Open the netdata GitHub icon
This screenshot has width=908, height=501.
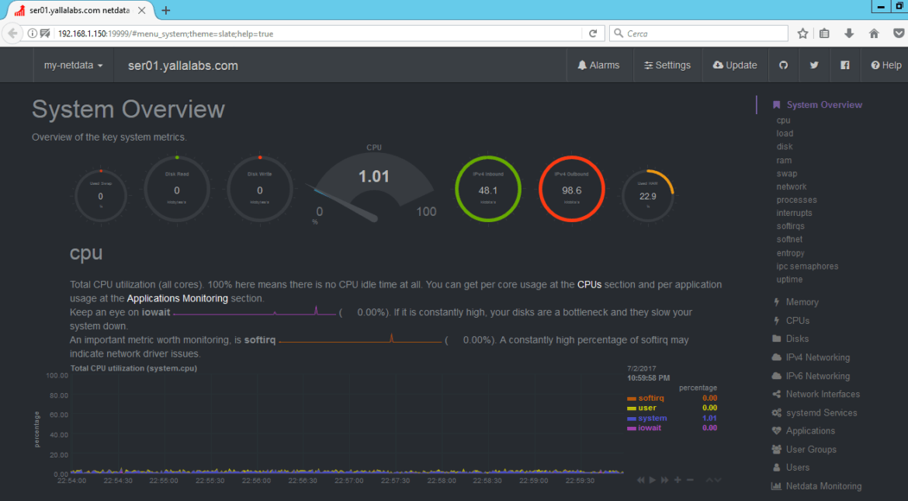coord(783,65)
